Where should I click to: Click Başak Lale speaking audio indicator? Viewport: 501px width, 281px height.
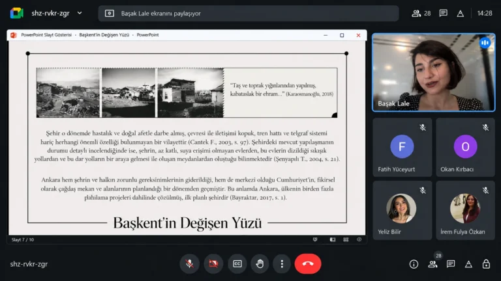[485, 43]
